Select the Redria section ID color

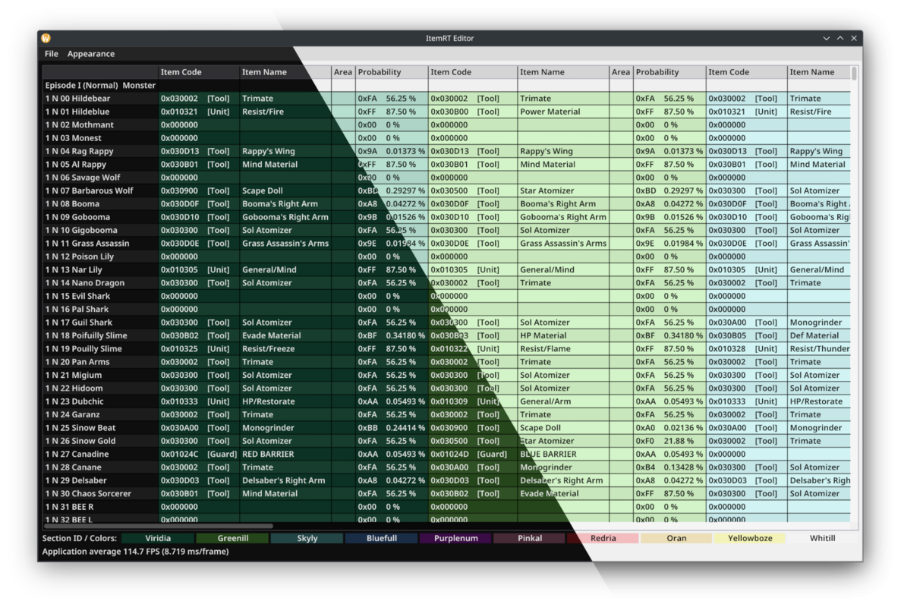point(603,538)
